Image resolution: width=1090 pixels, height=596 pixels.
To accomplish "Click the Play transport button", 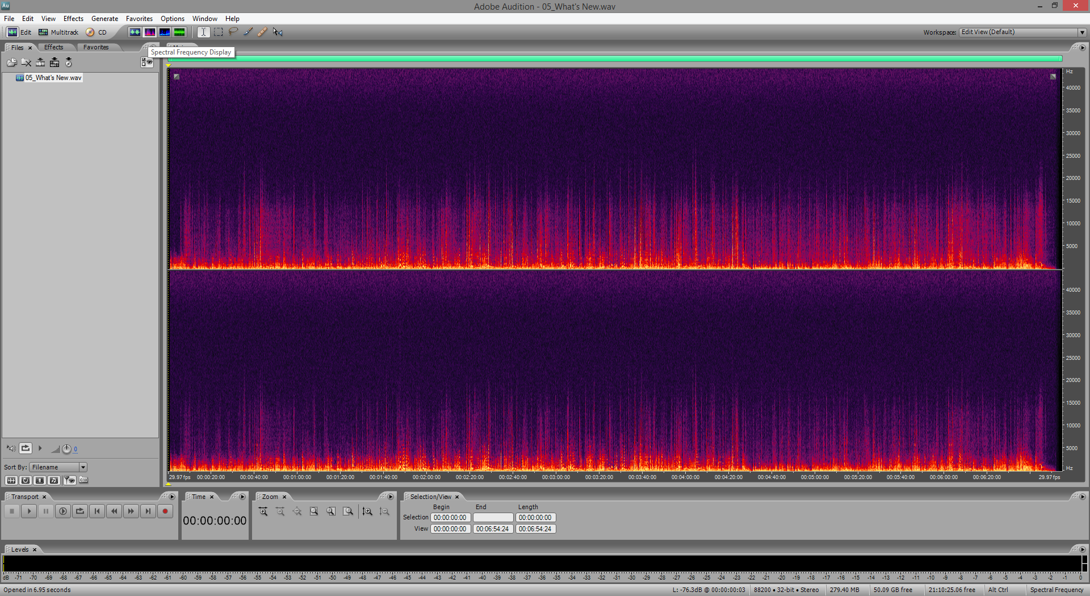I will (29, 511).
